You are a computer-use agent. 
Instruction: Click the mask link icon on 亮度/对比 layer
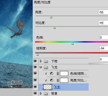pos(58,80)
